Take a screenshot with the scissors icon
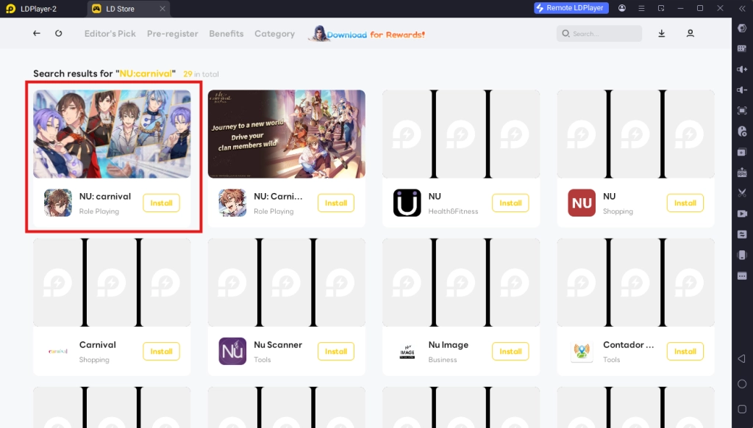 742,192
